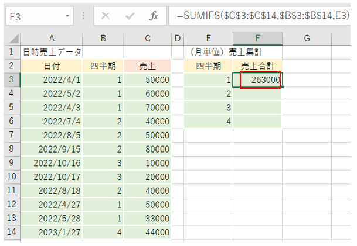Click the Name Box showing F3

(35, 16)
